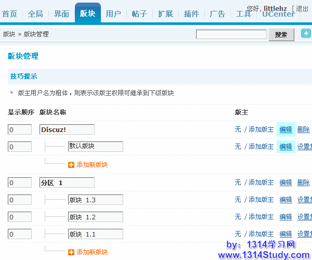312x260 pixels.
Task: Click the orange plus icon under 版块 1.1
Action: pyautogui.click(x=71, y=252)
